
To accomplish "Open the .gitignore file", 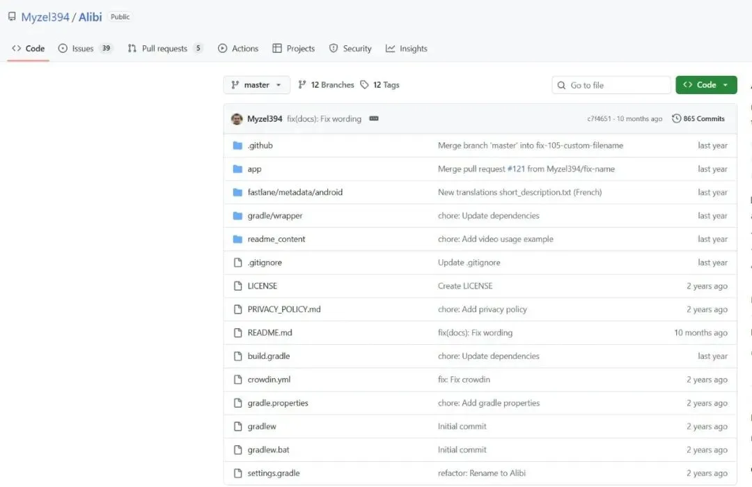I will (x=265, y=263).
